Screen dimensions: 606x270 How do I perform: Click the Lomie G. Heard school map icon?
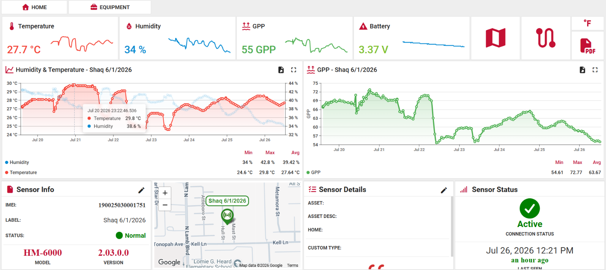coord(237,263)
